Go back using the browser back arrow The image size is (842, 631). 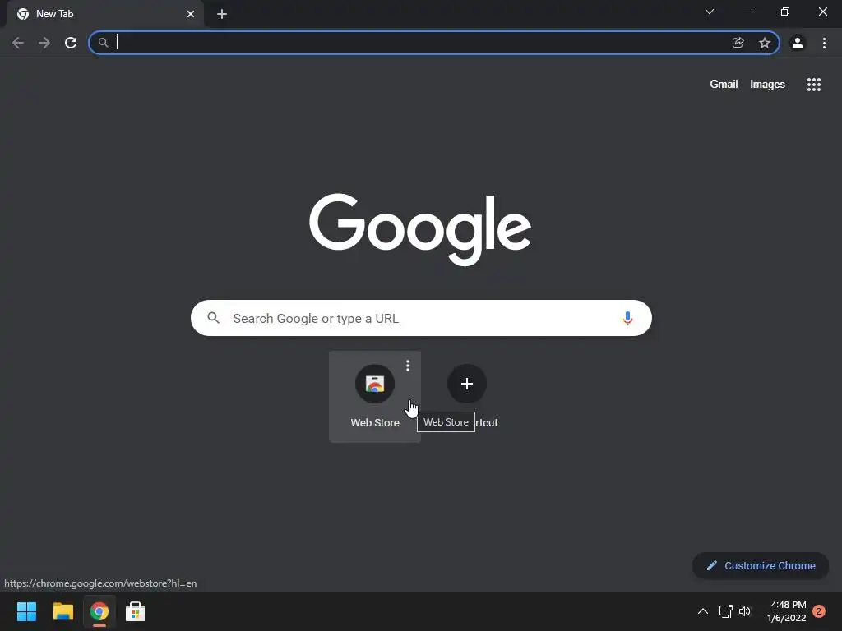(x=18, y=43)
